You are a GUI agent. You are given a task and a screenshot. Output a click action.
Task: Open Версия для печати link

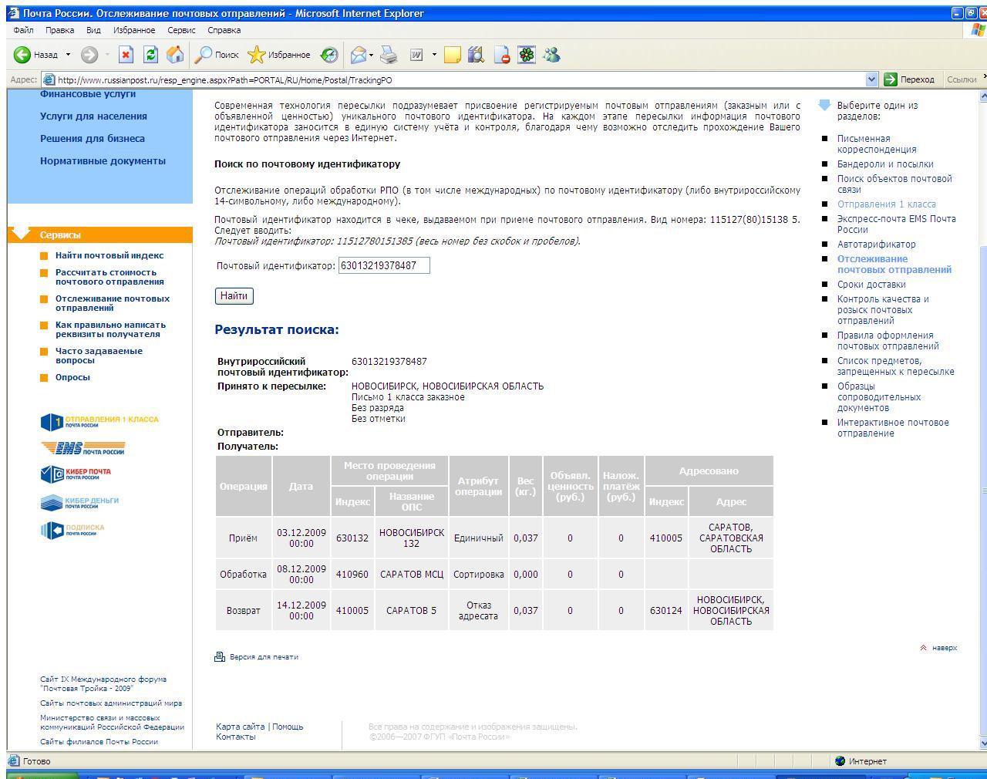264,657
